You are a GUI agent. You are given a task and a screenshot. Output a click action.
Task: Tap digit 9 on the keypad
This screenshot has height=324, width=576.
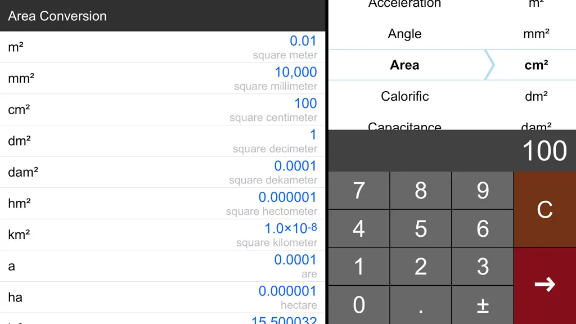pos(483,190)
